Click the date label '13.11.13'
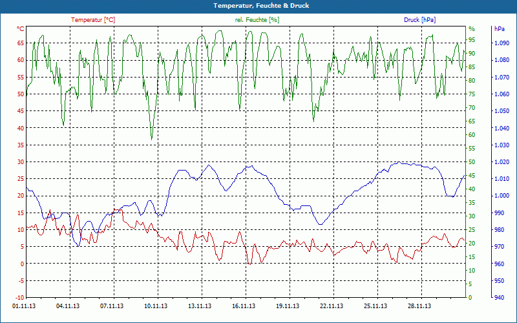This screenshot has width=517, height=323. [200, 306]
